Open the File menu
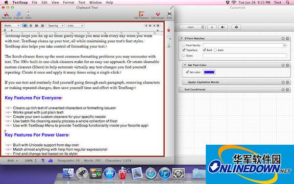The height and width of the screenshot is (184, 294). (34, 2)
